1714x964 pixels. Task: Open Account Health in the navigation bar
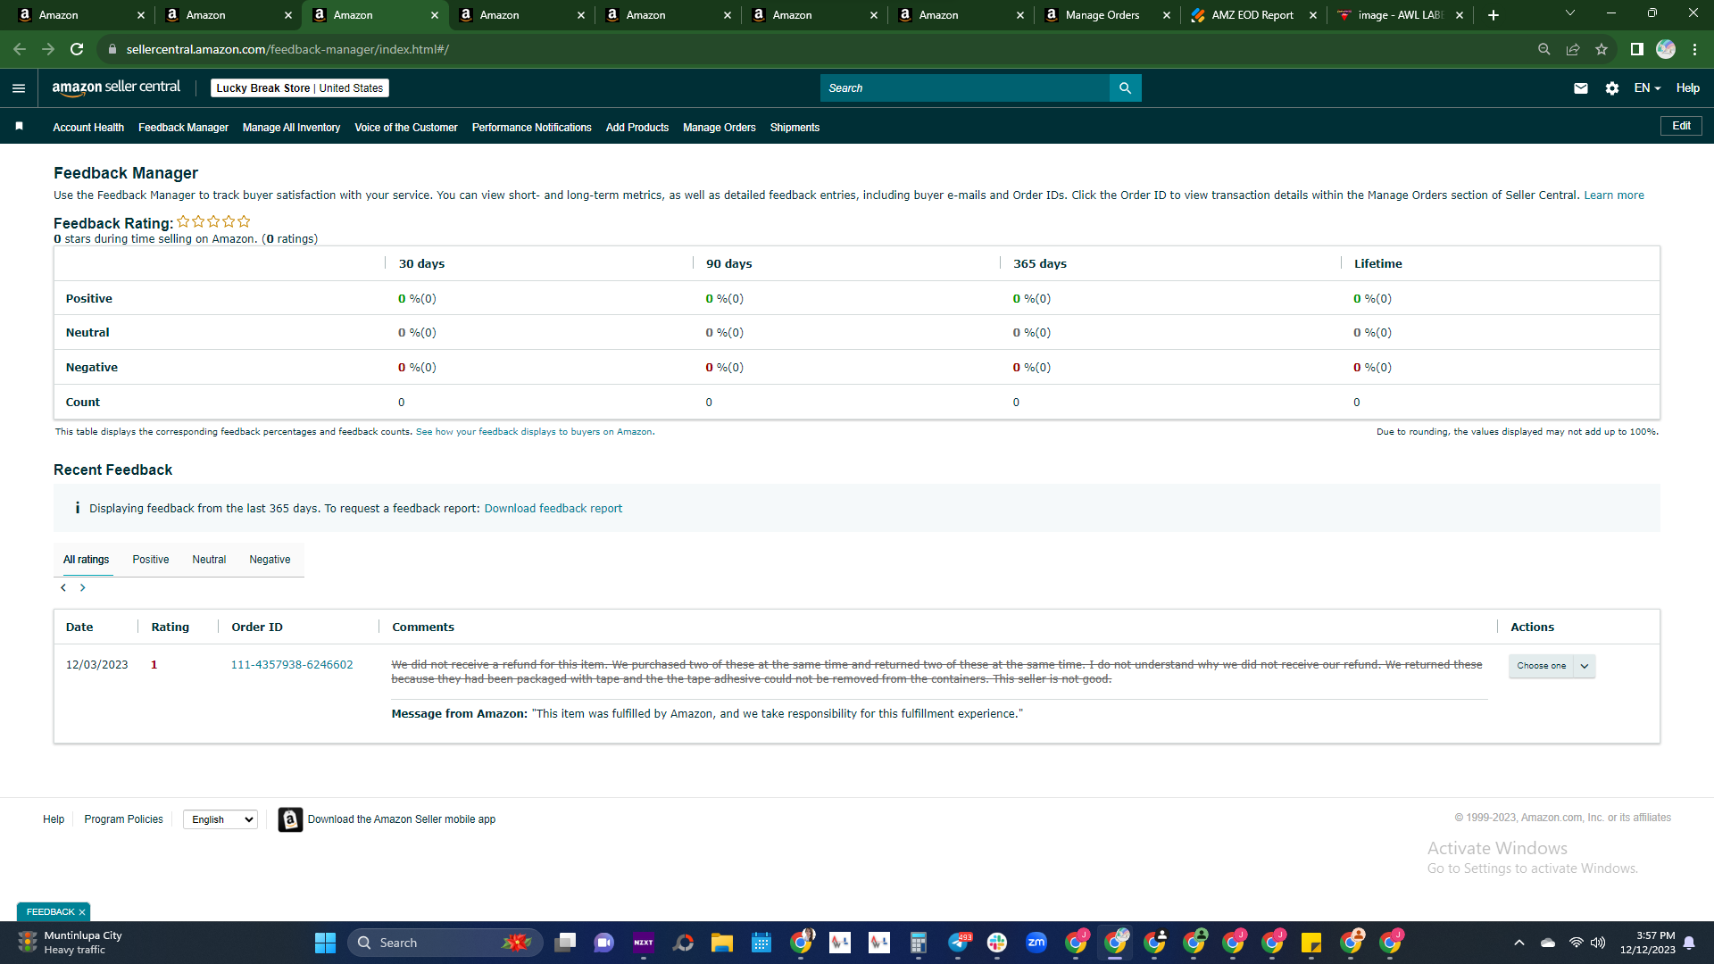88,128
